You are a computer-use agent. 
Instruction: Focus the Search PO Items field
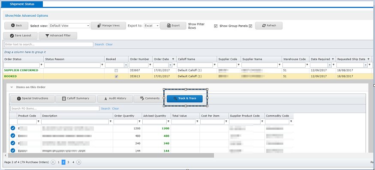pos(55,108)
